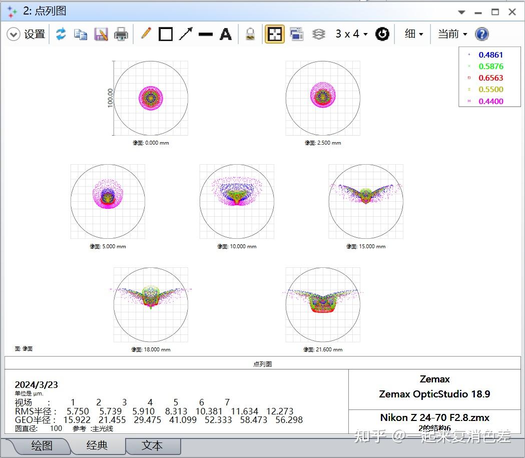This screenshot has width=525, height=458.
Task: Select the arrow drawing tool
Action: [186, 34]
